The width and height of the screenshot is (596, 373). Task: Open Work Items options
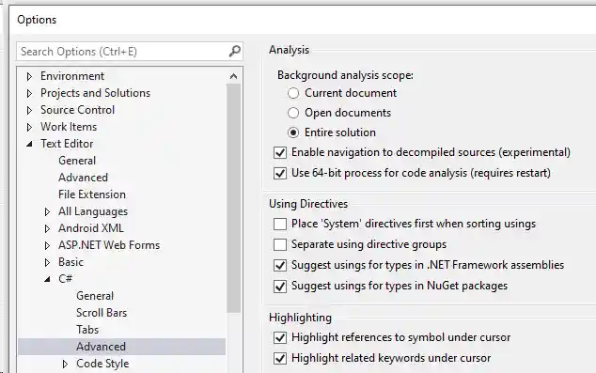click(x=69, y=127)
